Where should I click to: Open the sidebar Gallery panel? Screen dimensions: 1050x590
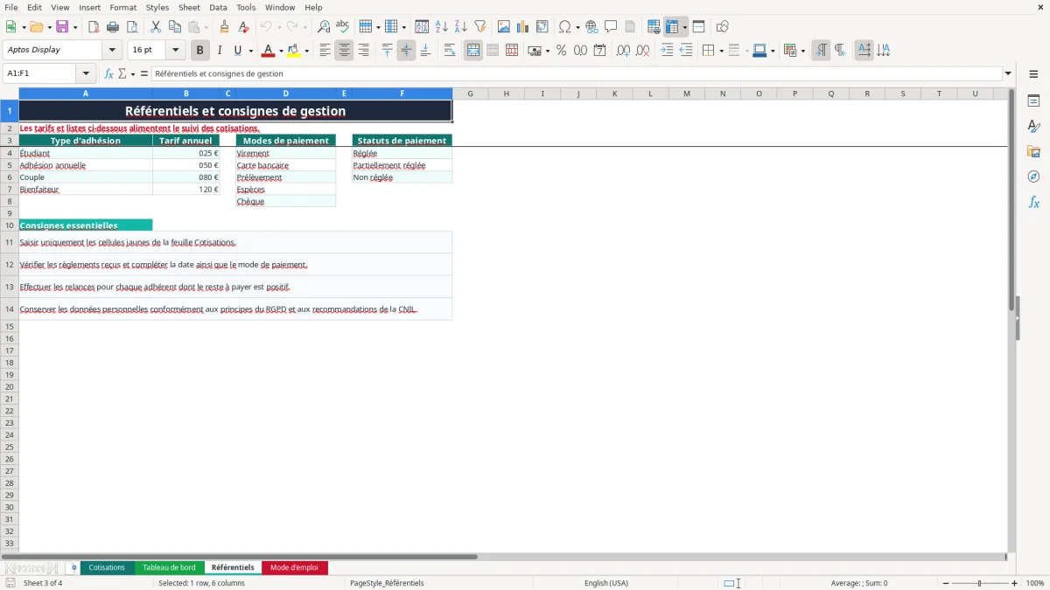point(1033,151)
